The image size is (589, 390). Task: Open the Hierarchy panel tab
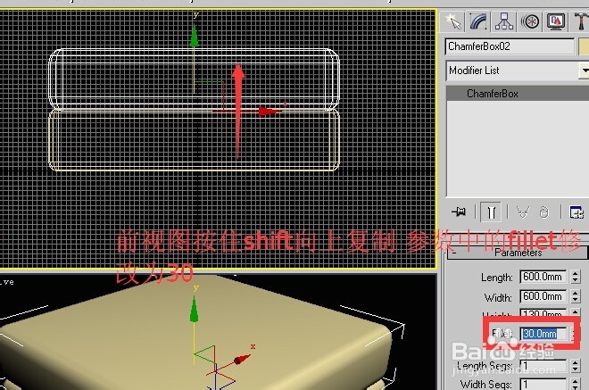pos(503,21)
